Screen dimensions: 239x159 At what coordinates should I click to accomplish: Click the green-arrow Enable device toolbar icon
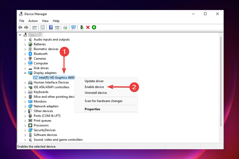point(82,27)
